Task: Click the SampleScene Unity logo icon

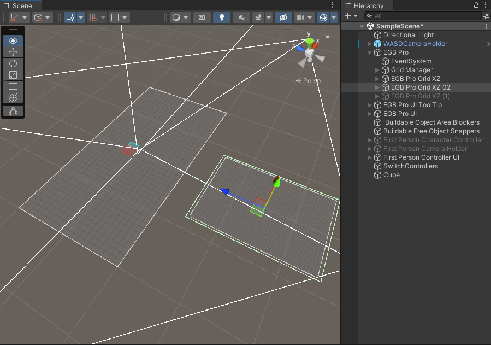Action: pyautogui.click(x=370, y=26)
